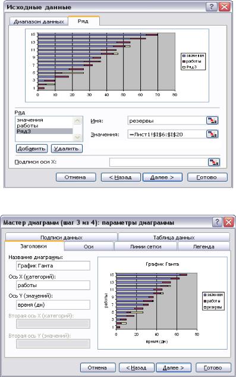Click range selector icon next to Значения field
Screen dimensions: 236x377
[x=212, y=134]
